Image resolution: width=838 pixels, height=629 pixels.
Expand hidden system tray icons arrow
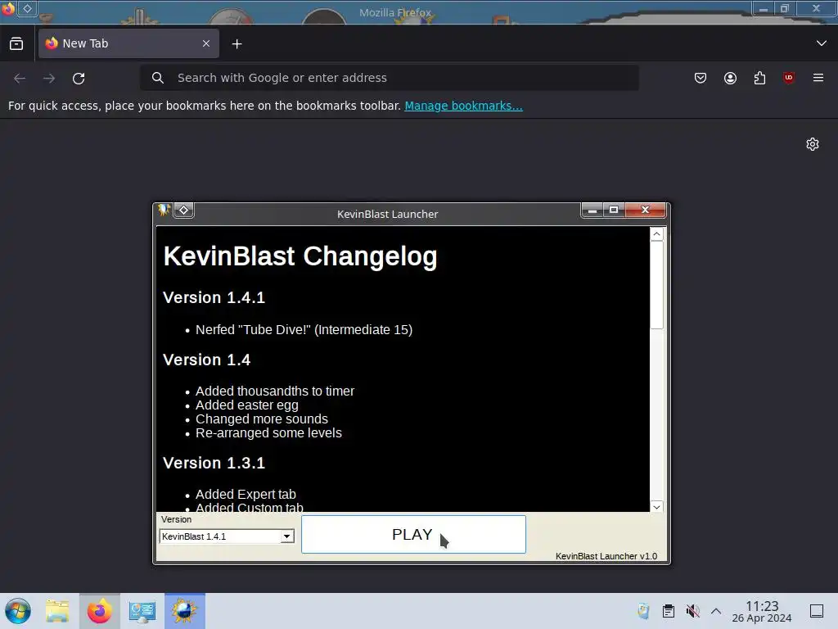click(x=716, y=611)
